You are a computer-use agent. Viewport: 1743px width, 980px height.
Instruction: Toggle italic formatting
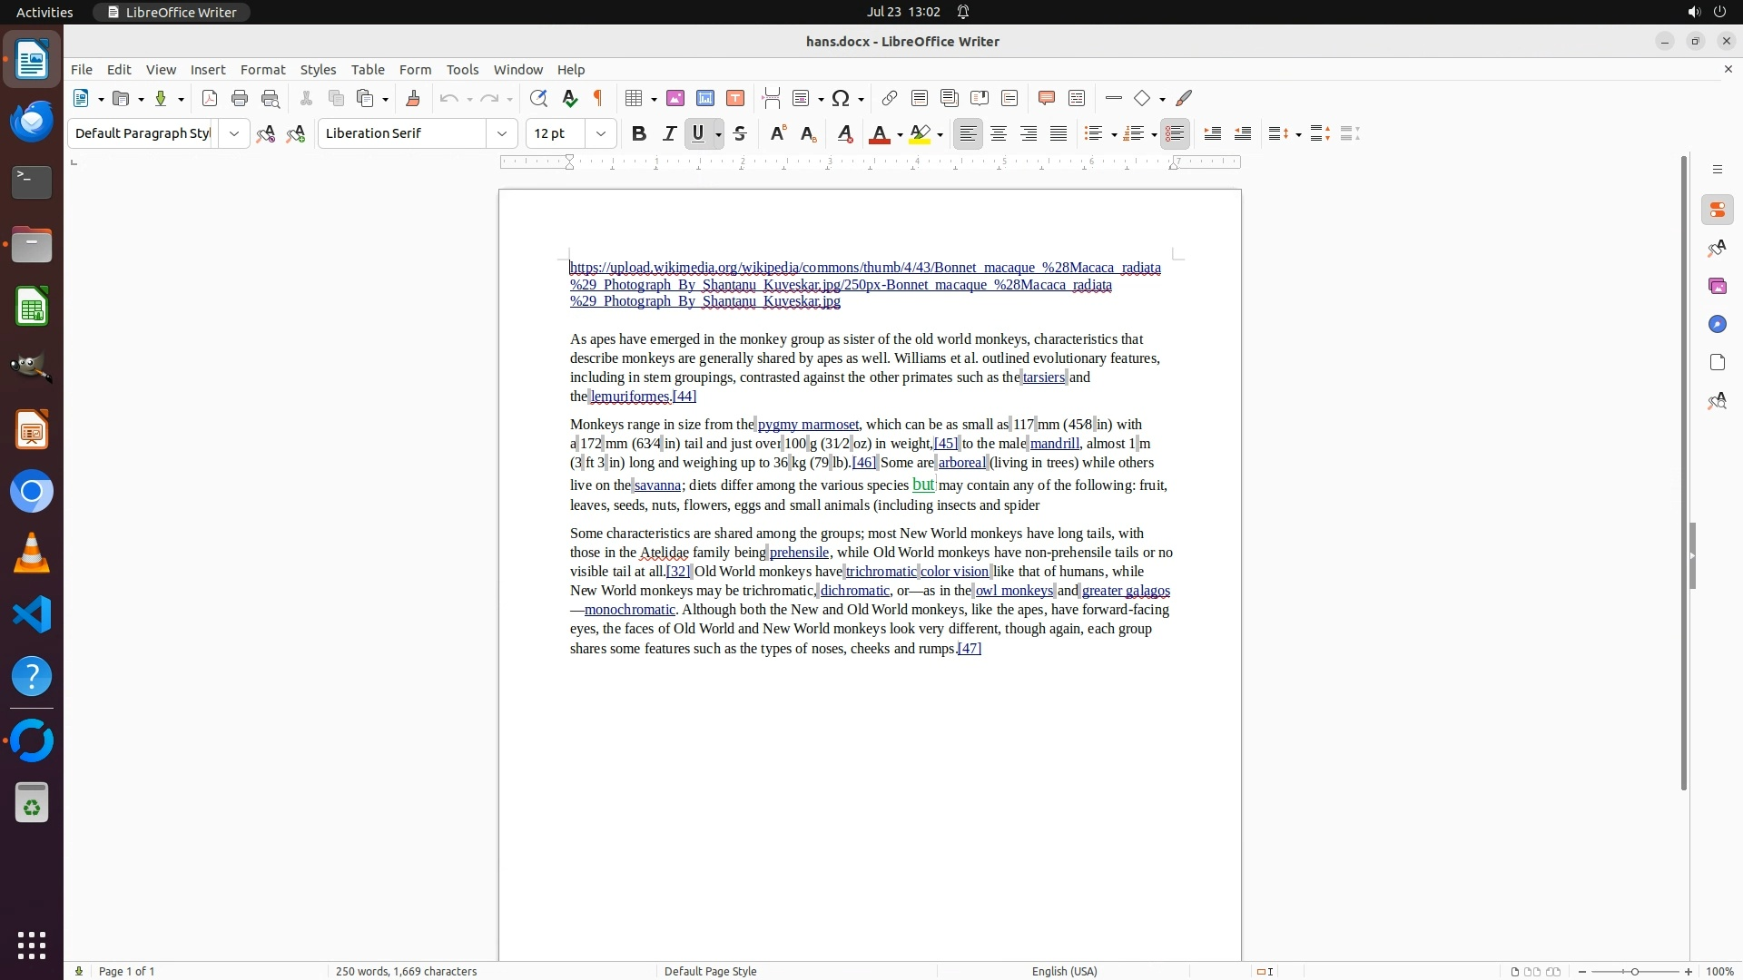(669, 134)
